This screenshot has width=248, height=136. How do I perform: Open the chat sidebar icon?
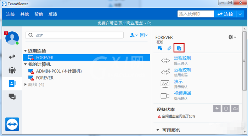pyautogui.click(x=12, y=97)
